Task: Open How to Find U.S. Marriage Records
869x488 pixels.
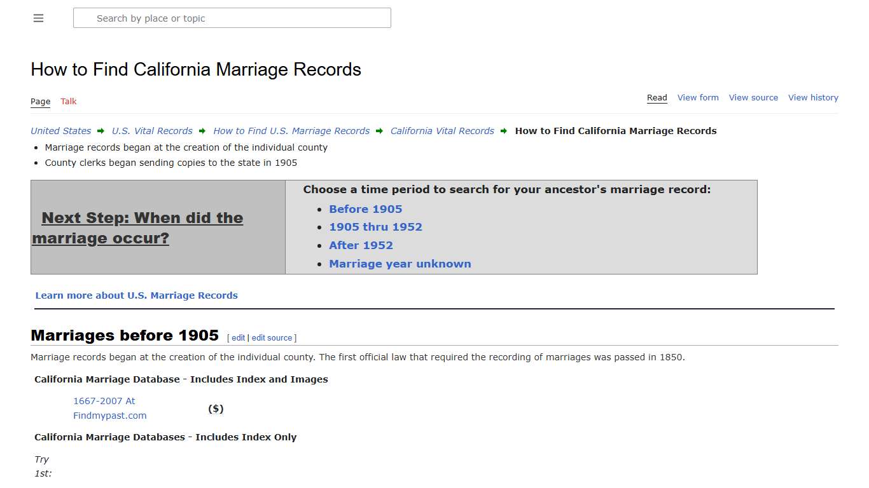Action: (x=291, y=130)
